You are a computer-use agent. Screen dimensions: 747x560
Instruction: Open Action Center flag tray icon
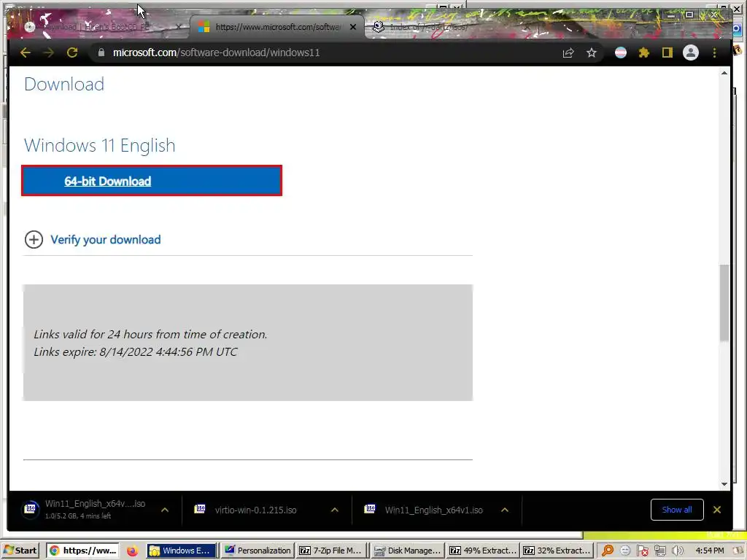click(x=642, y=551)
